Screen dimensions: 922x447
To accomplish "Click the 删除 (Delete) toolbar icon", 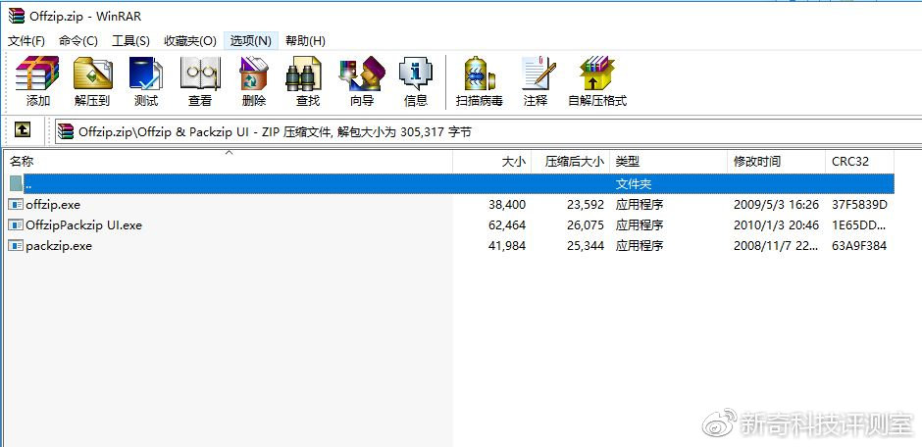I will coord(254,74).
